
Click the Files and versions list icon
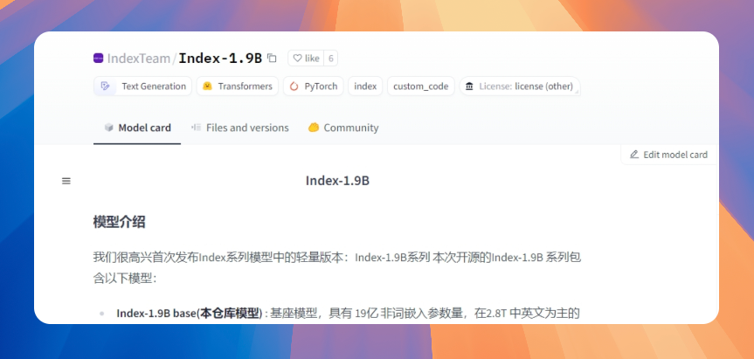[196, 128]
